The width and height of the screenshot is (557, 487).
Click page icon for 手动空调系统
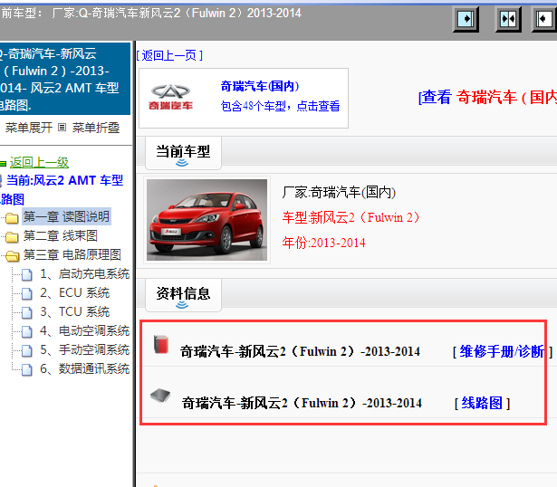[26, 350]
